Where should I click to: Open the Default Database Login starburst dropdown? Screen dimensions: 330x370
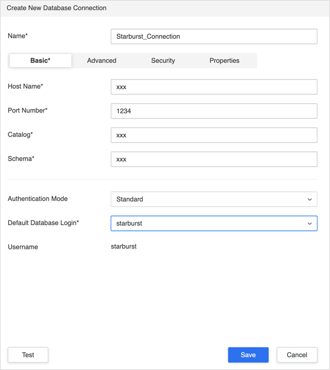coord(214,223)
